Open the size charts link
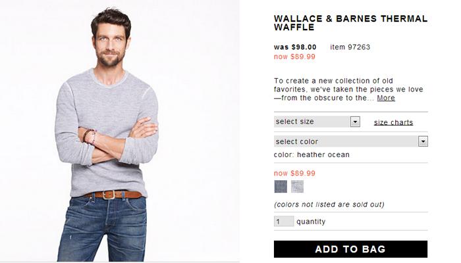The image size is (461, 263). 393,122
